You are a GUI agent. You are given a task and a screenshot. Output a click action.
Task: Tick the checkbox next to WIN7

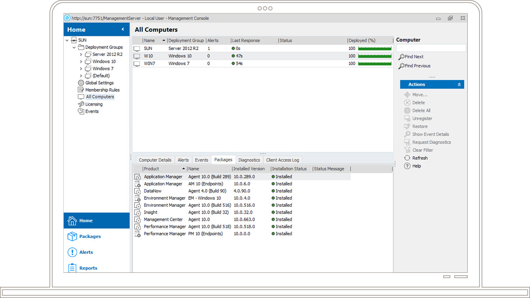136,63
